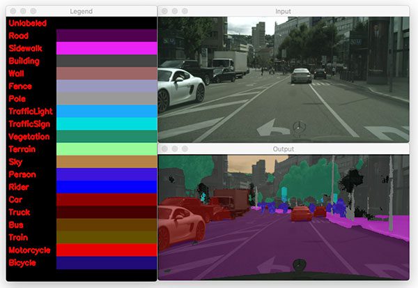Click the Bicycle navy swatch
This screenshot has width=418, height=288.
coord(107,263)
